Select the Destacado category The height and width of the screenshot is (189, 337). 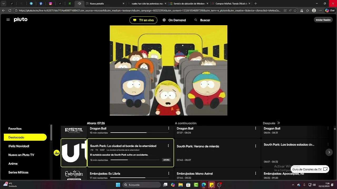(25, 137)
